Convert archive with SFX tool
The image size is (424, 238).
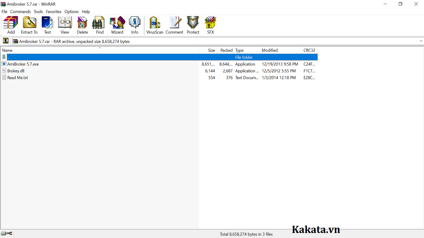tap(210, 23)
